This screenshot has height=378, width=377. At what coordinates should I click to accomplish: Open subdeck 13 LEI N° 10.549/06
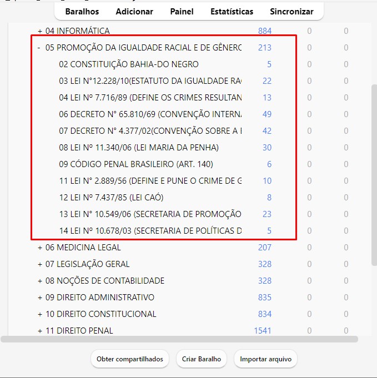(150, 214)
